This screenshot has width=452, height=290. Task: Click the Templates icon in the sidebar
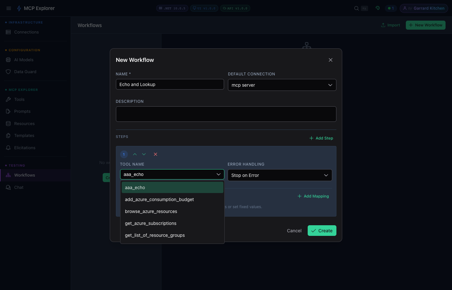click(x=8, y=135)
